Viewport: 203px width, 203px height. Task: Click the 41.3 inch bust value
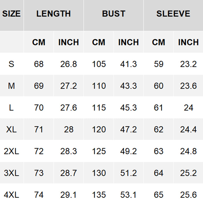click(x=129, y=64)
